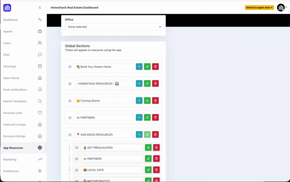Delete the LOCAL EATS item

coord(156,170)
